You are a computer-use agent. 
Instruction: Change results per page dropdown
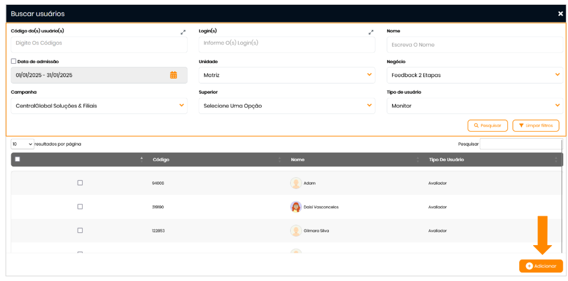[23, 144]
